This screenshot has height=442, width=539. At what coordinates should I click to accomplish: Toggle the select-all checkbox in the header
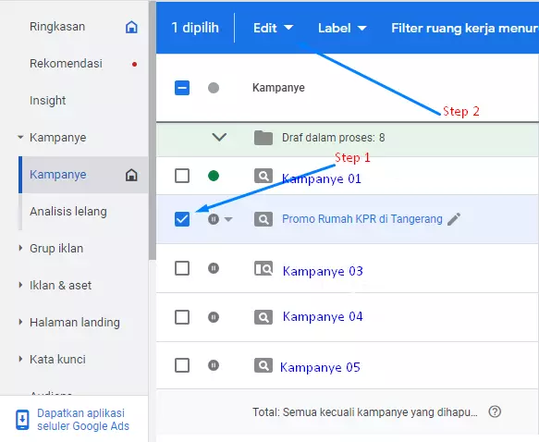[x=182, y=88]
